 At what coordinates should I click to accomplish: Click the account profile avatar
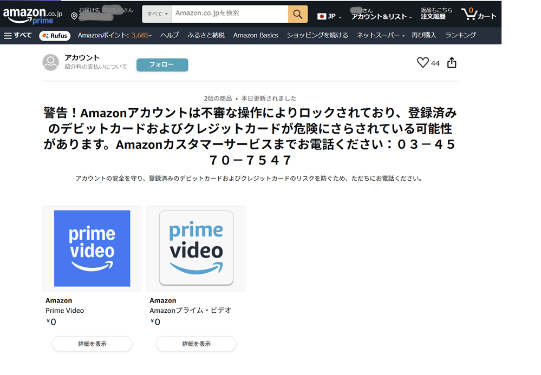coord(51,62)
